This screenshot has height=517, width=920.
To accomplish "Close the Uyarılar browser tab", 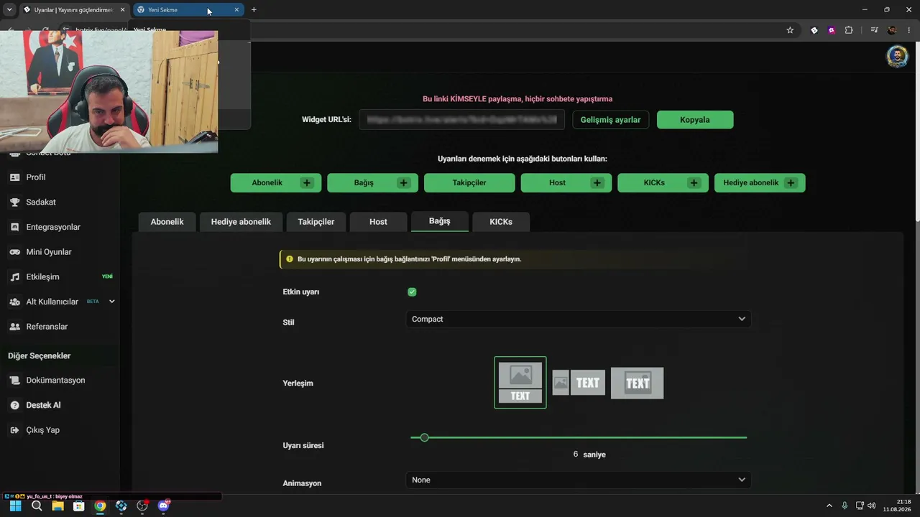I will click(122, 10).
